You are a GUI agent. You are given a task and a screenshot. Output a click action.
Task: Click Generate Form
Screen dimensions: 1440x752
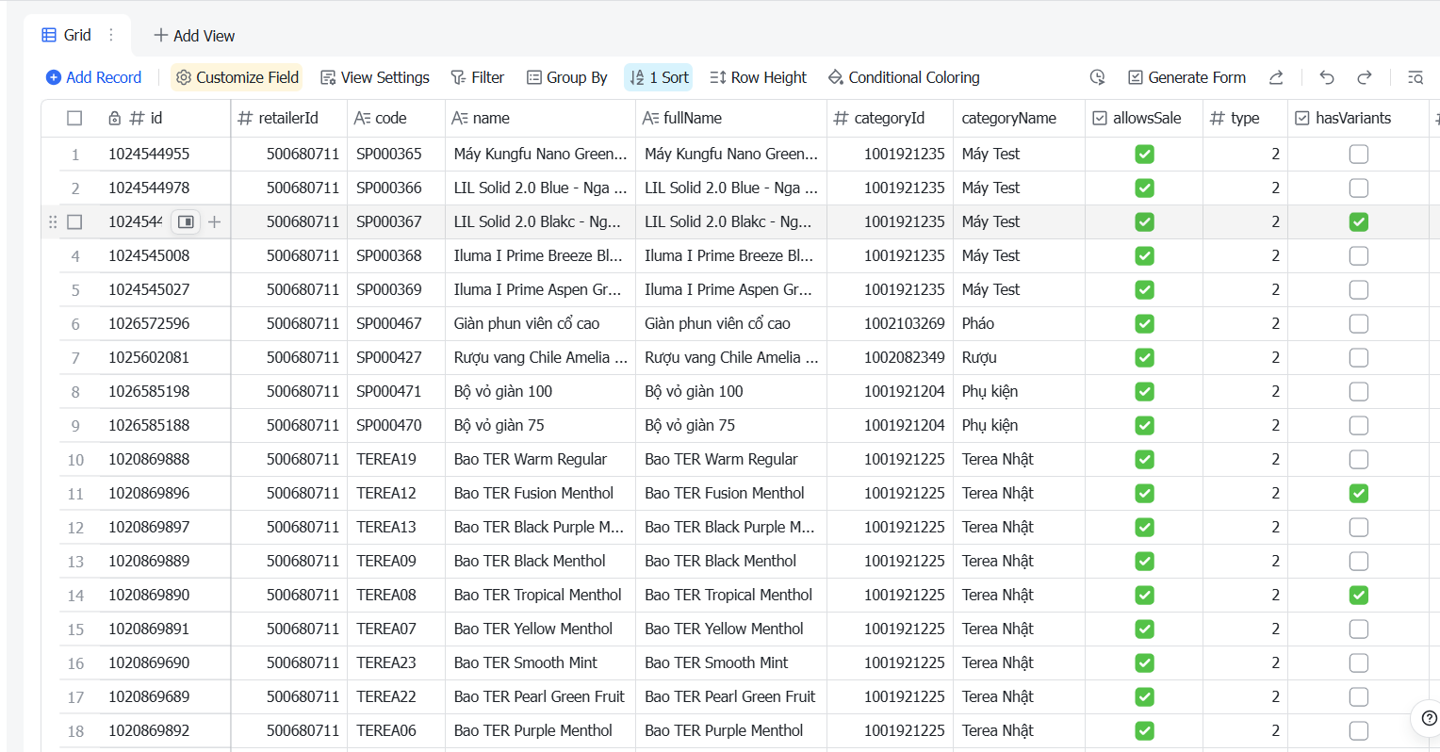coord(1186,77)
